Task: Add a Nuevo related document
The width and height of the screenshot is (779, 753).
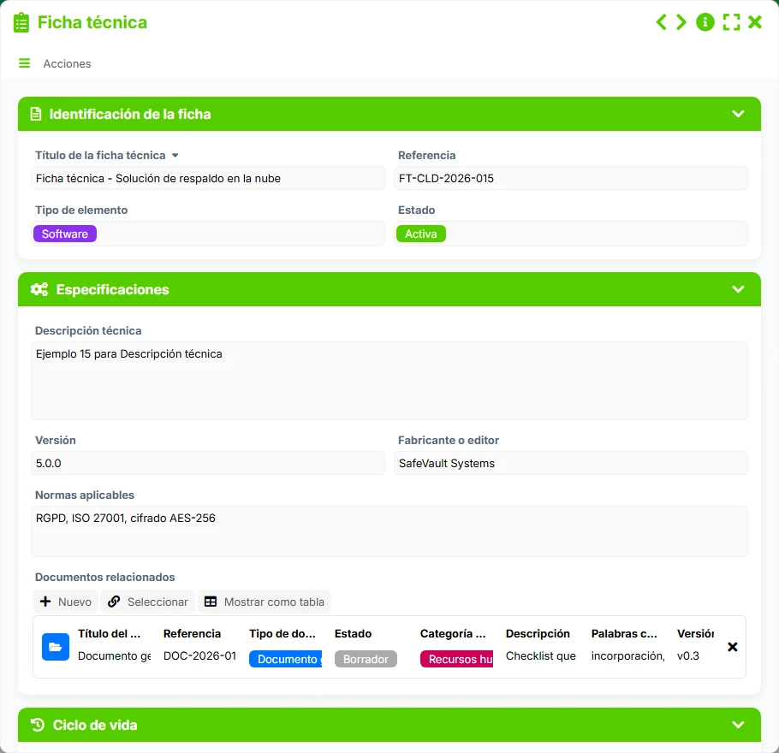Action: click(x=66, y=602)
